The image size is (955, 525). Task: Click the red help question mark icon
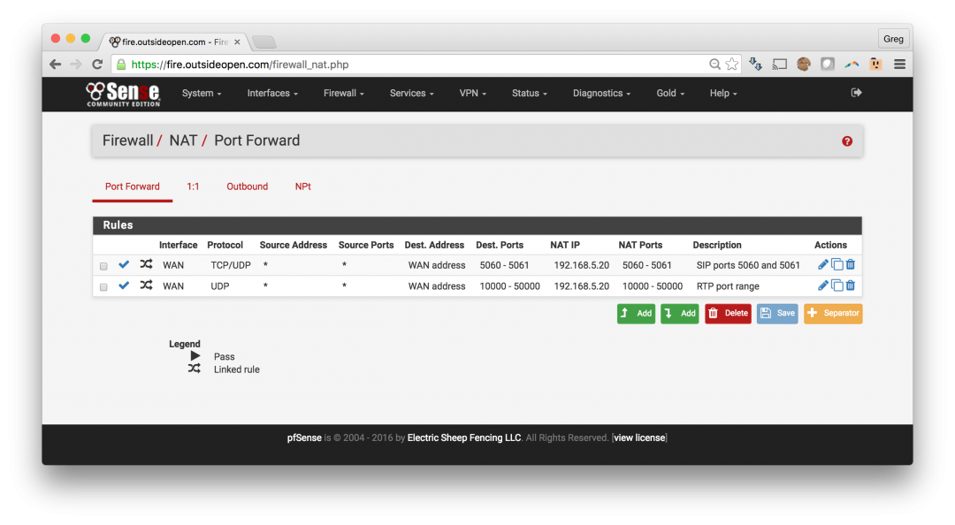pos(847,141)
